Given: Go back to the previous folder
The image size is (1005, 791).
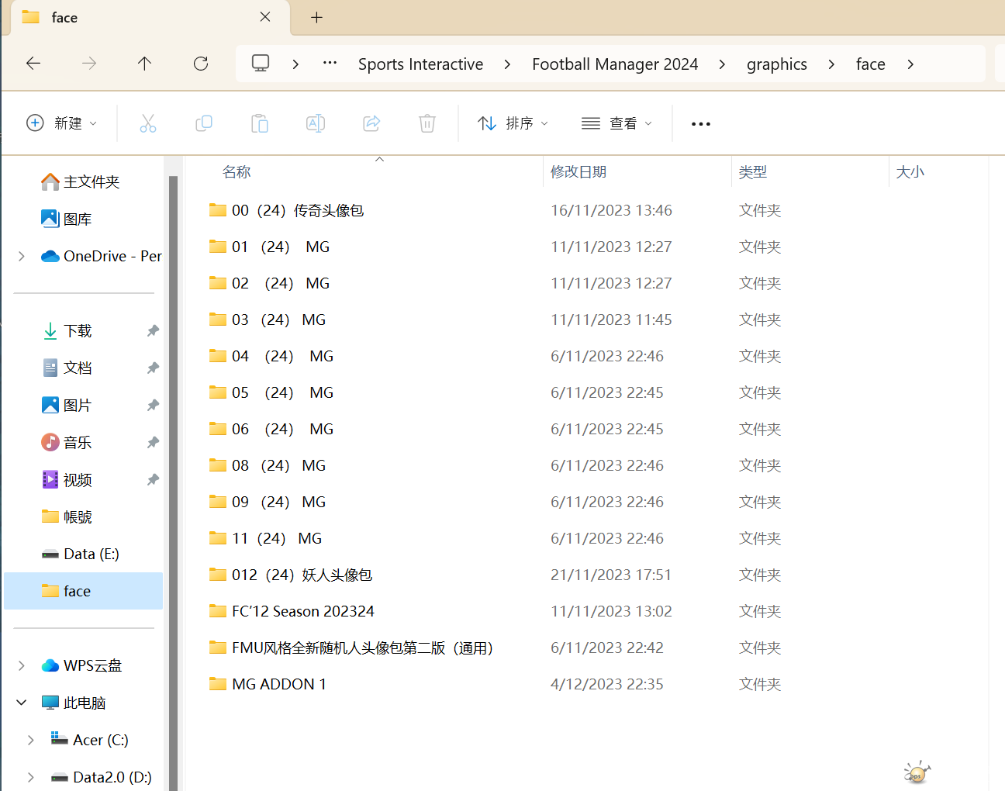Looking at the screenshot, I should coord(33,64).
